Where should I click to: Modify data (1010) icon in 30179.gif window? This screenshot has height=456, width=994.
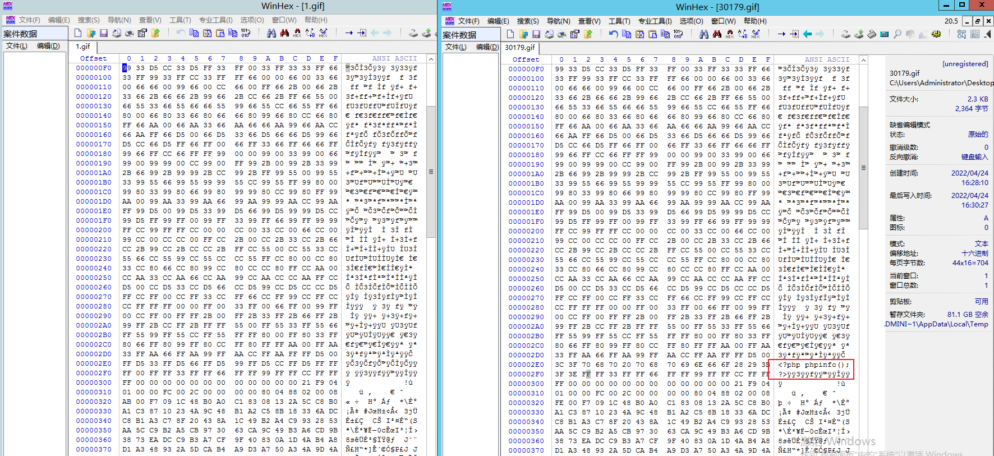coord(678,34)
